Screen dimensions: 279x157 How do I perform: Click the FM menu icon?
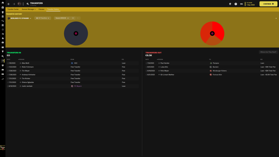[x=241, y=4]
